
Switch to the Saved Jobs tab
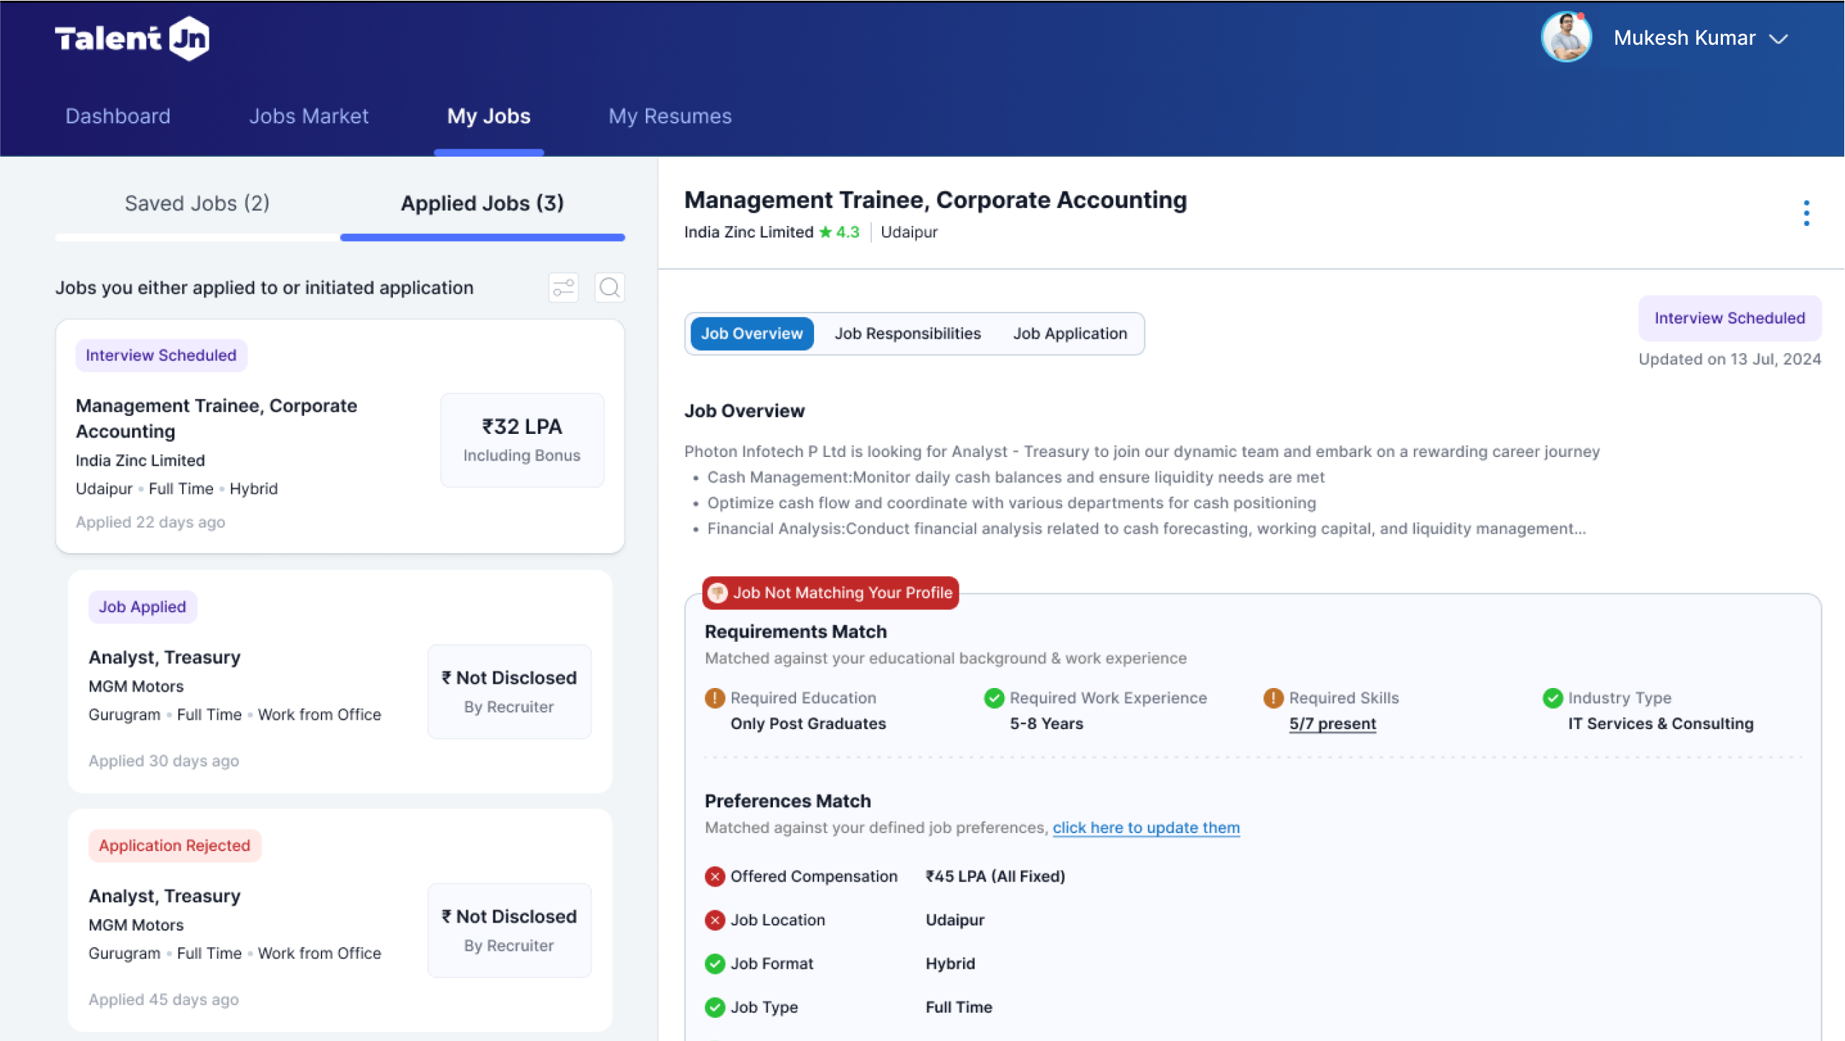[x=196, y=203]
